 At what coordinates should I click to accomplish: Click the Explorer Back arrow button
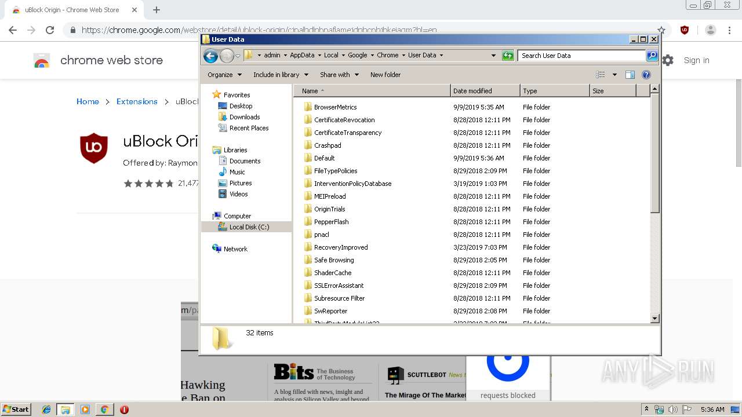coord(210,56)
